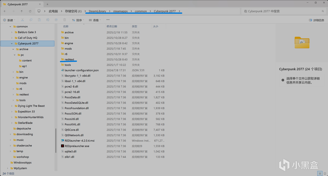This screenshot has width=328, height=176.
Task: Open the 排序 (Sort) menu
Action: (78, 20)
